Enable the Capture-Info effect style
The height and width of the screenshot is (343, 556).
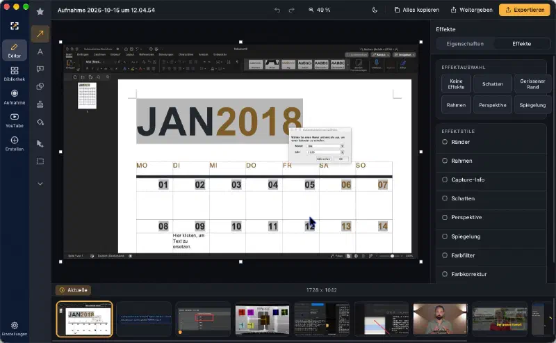(x=445, y=180)
